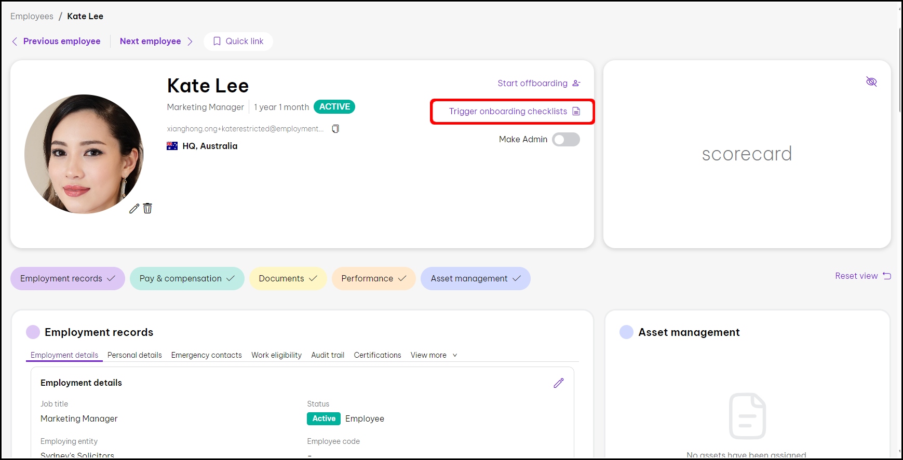Toggle the Pay & compensation chip
Image resolution: width=903 pixels, height=460 pixels.
[187, 278]
